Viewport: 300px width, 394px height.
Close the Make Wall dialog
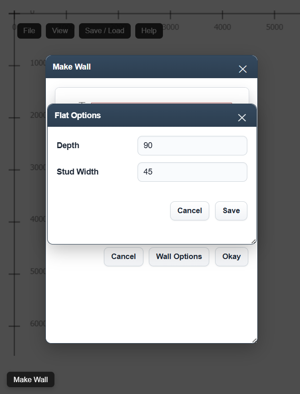[243, 69]
